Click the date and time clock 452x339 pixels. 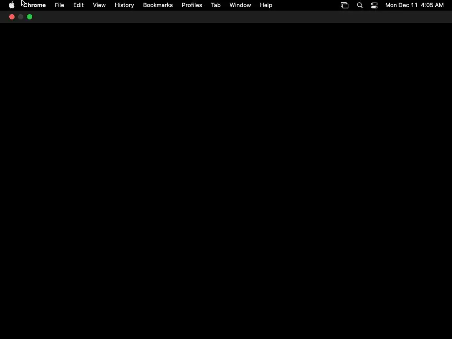414,5
